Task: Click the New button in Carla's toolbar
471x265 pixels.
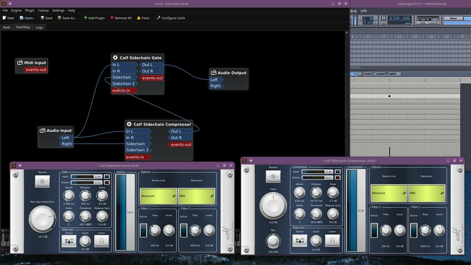Action: point(8,18)
